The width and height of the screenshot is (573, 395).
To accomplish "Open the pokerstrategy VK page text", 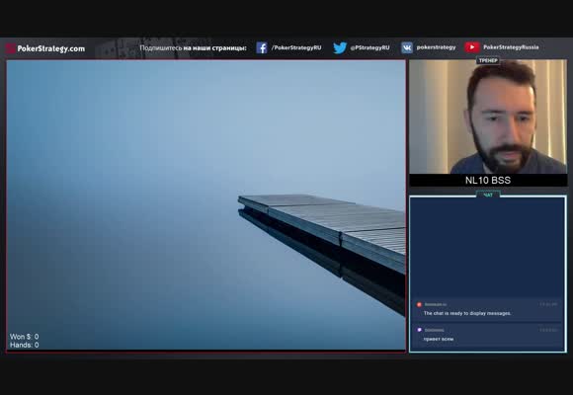I will click(x=436, y=47).
